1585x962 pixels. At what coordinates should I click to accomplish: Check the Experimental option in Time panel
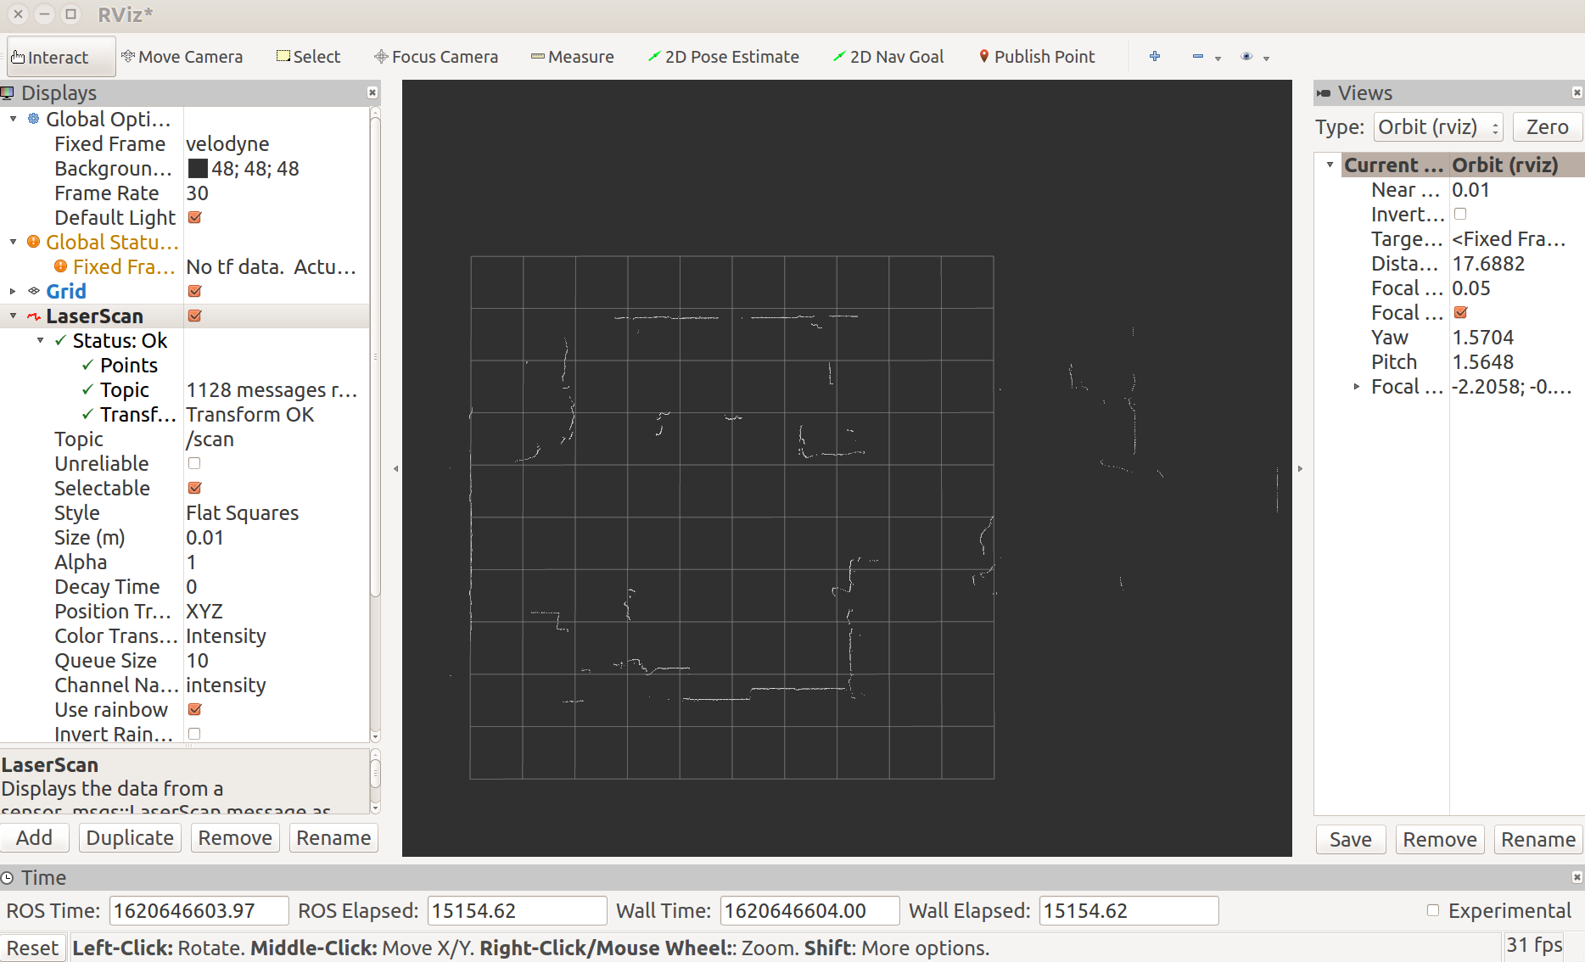tap(1432, 910)
